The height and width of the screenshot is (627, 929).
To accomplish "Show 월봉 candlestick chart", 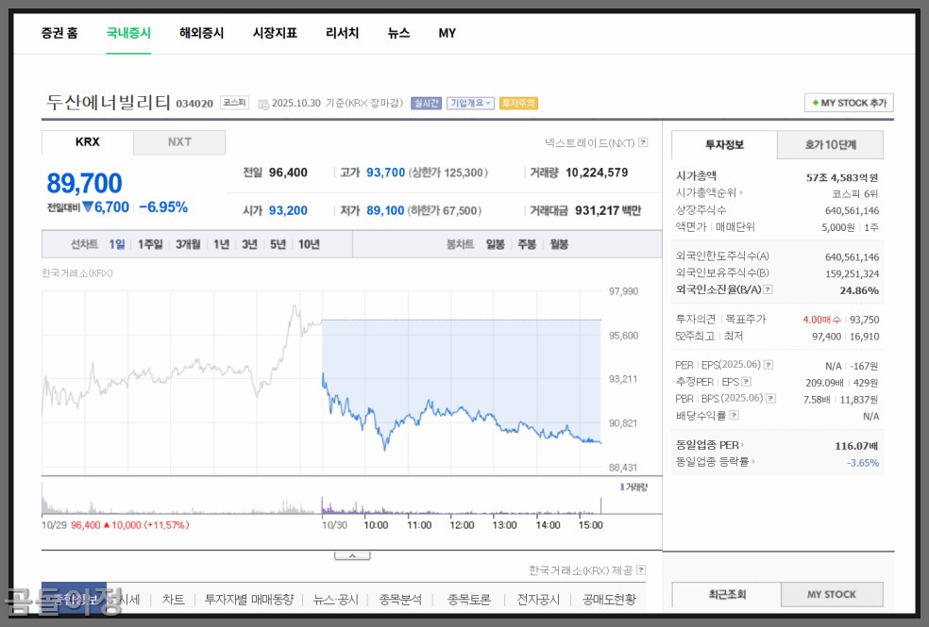I will coord(559,244).
